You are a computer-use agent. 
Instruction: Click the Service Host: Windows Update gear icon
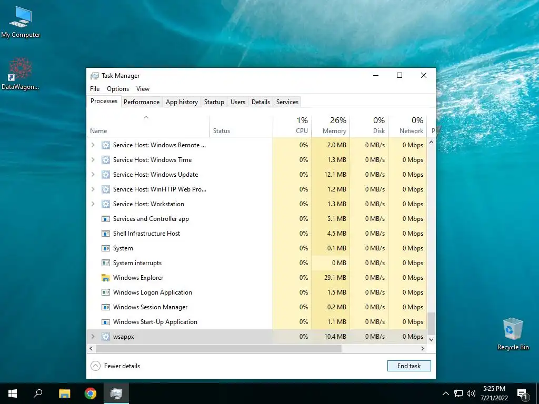click(x=105, y=175)
